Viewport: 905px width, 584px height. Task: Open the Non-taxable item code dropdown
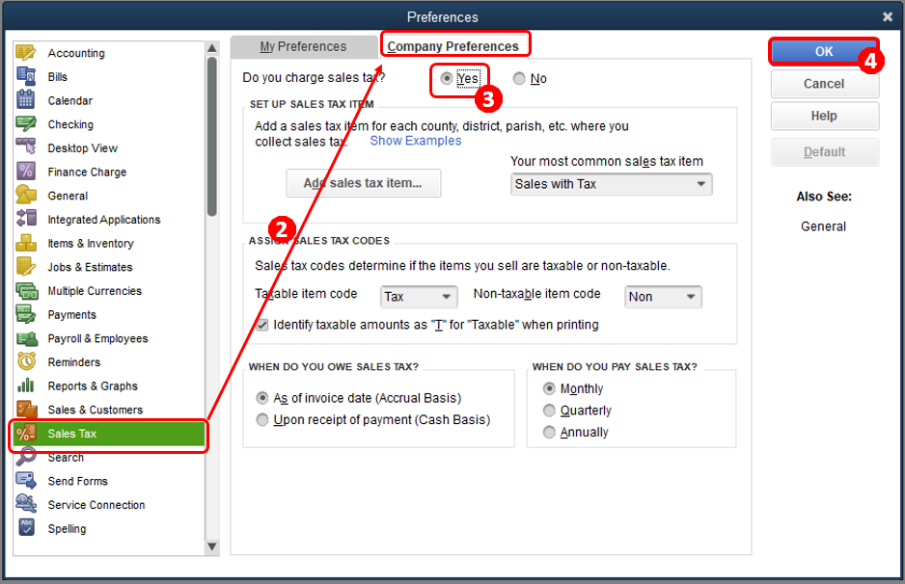coord(663,296)
